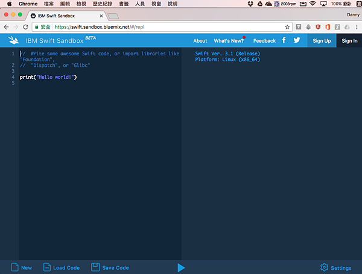Run the Swift code with play button
The width and height of the screenshot is (362, 274).
(181, 267)
